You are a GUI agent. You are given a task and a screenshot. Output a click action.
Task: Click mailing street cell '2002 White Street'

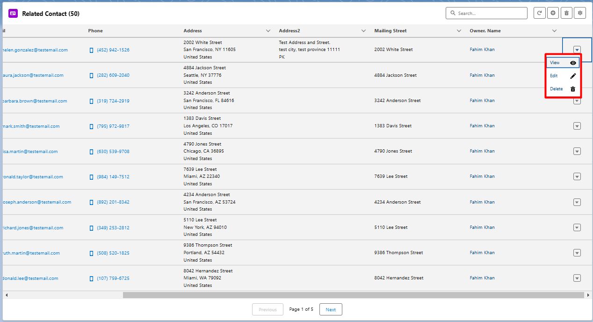click(x=394, y=50)
